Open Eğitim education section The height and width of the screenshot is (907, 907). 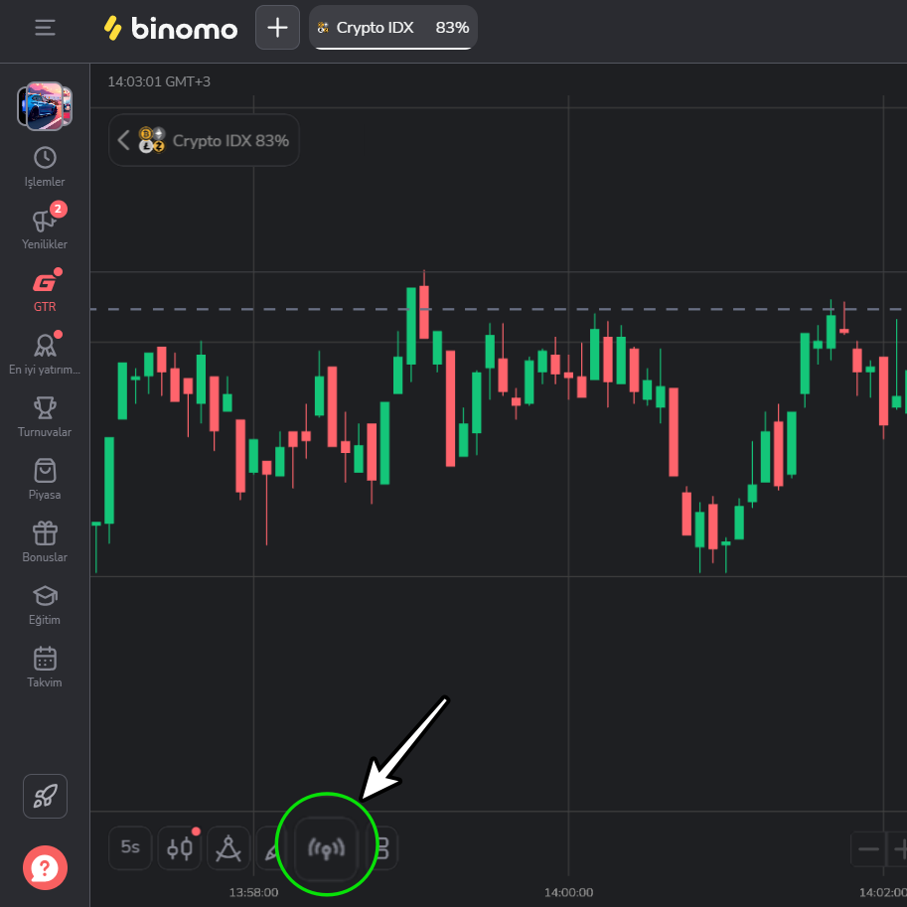pyautogui.click(x=45, y=604)
